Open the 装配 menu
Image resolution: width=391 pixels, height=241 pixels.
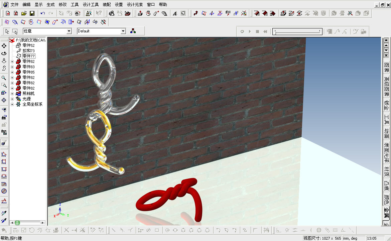tap(107, 4)
